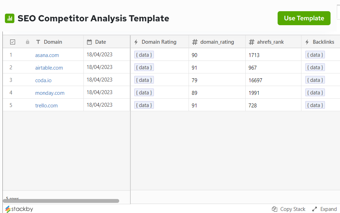Click ahrefs_rank value 1991
The width and height of the screenshot is (340, 213).
pos(254,93)
